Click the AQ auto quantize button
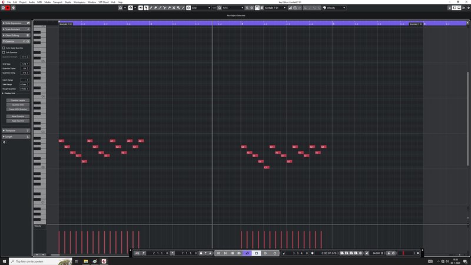The image size is (471, 265). point(137,253)
